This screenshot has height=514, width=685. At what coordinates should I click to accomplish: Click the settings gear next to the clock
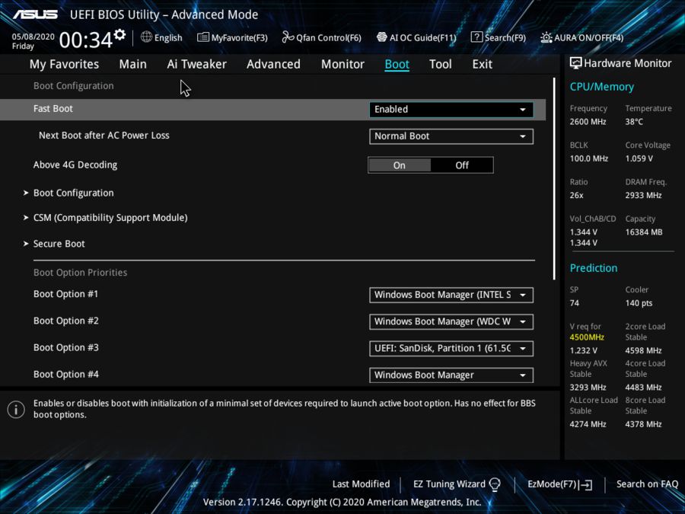119,34
